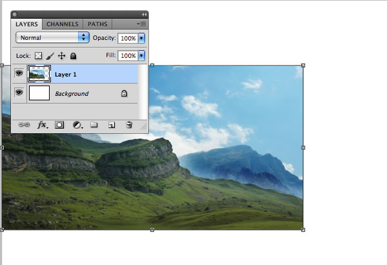Toggle Lock transparent pixels icon
The height and width of the screenshot is (265, 387).
click(x=38, y=55)
